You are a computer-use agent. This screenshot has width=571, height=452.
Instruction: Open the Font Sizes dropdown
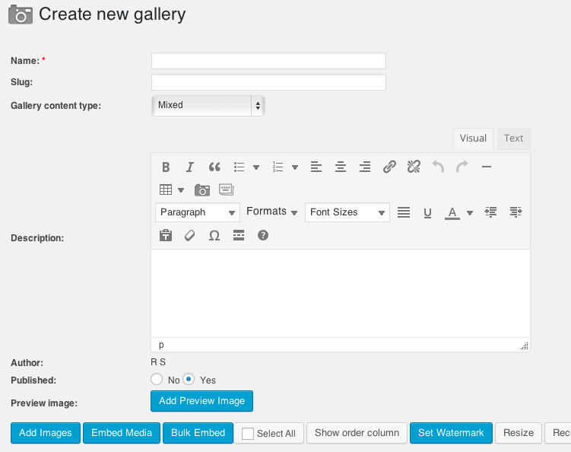click(347, 212)
